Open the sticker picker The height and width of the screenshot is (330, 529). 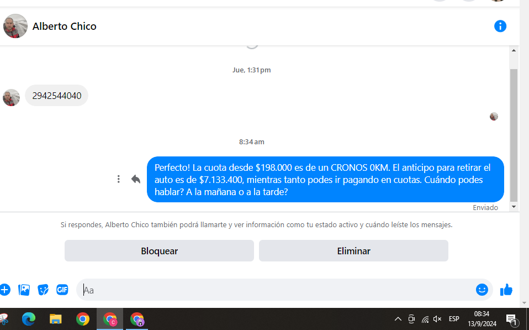click(x=43, y=290)
